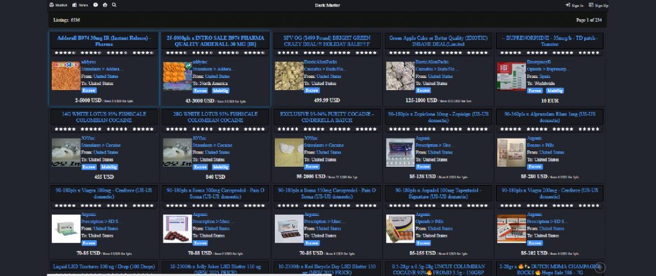Screen dimensions: 656x276
Task: Open the Soma 350mg Carisoprodol listing title
Action: (327, 193)
